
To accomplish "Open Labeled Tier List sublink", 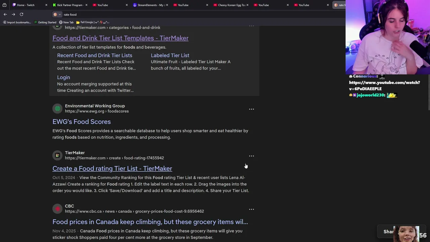I will 170,55.
